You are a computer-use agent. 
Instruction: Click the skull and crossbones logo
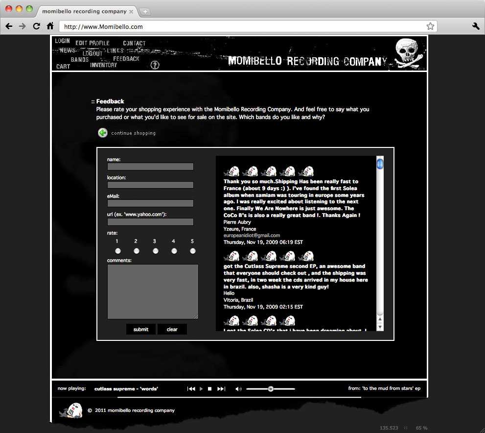(407, 52)
